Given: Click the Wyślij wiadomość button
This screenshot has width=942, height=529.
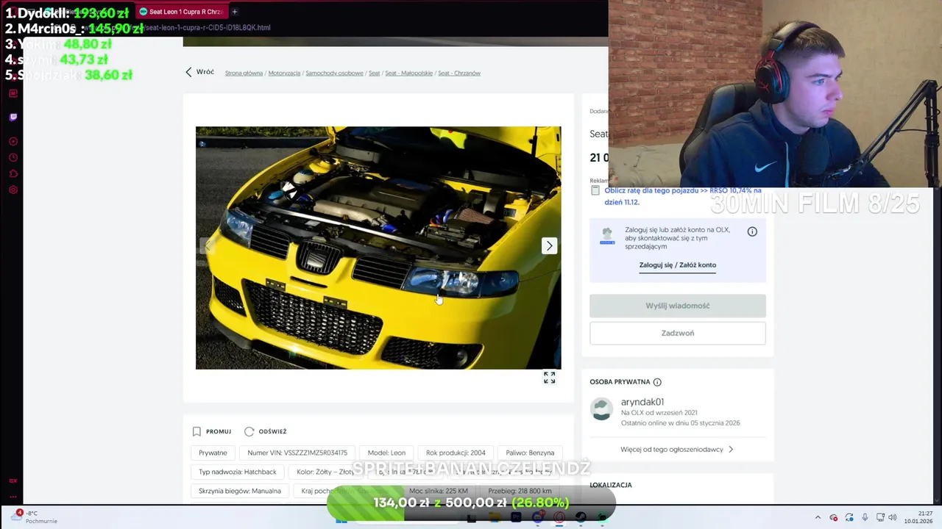Looking at the screenshot, I should point(678,306).
